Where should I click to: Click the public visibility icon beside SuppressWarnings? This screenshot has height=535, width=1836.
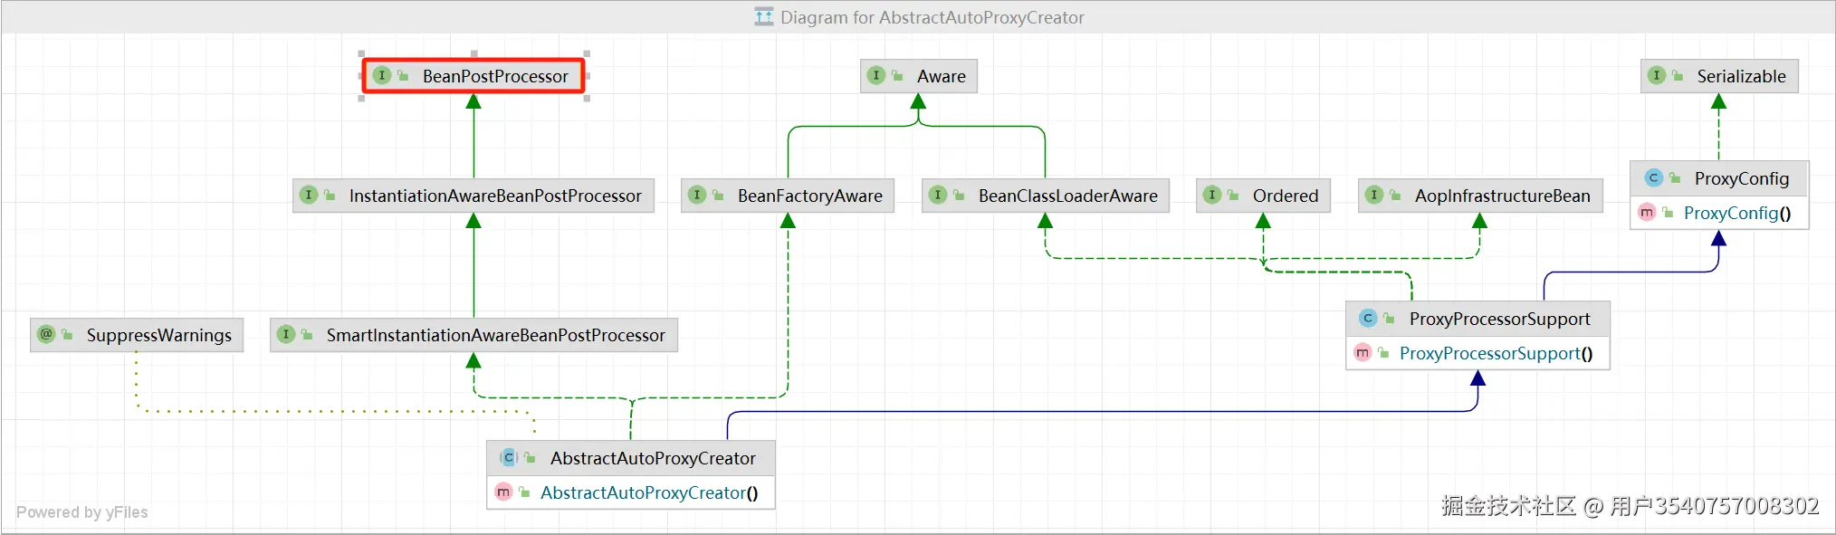pyautogui.click(x=68, y=335)
